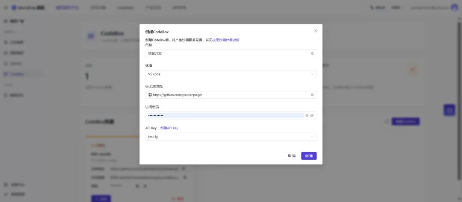Viewport: 462px width, 202px height.
Task: Close the 创建CodeBox dialog with the X
Action: pyautogui.click(x=316, y=31)
